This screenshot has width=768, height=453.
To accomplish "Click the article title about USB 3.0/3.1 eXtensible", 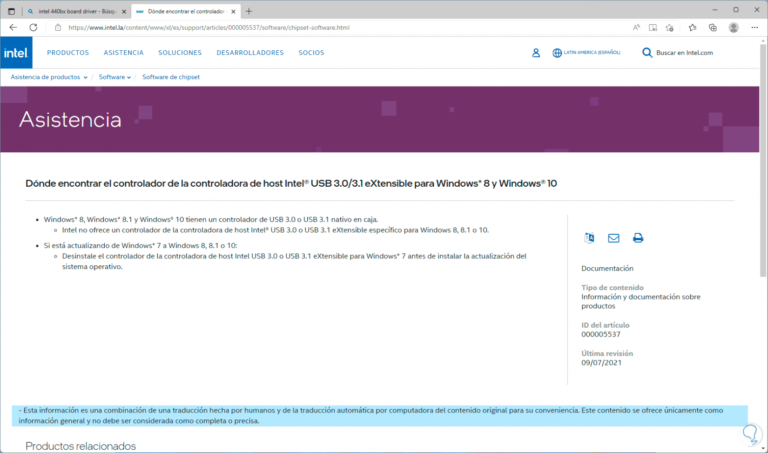I will tap(291, 183).
